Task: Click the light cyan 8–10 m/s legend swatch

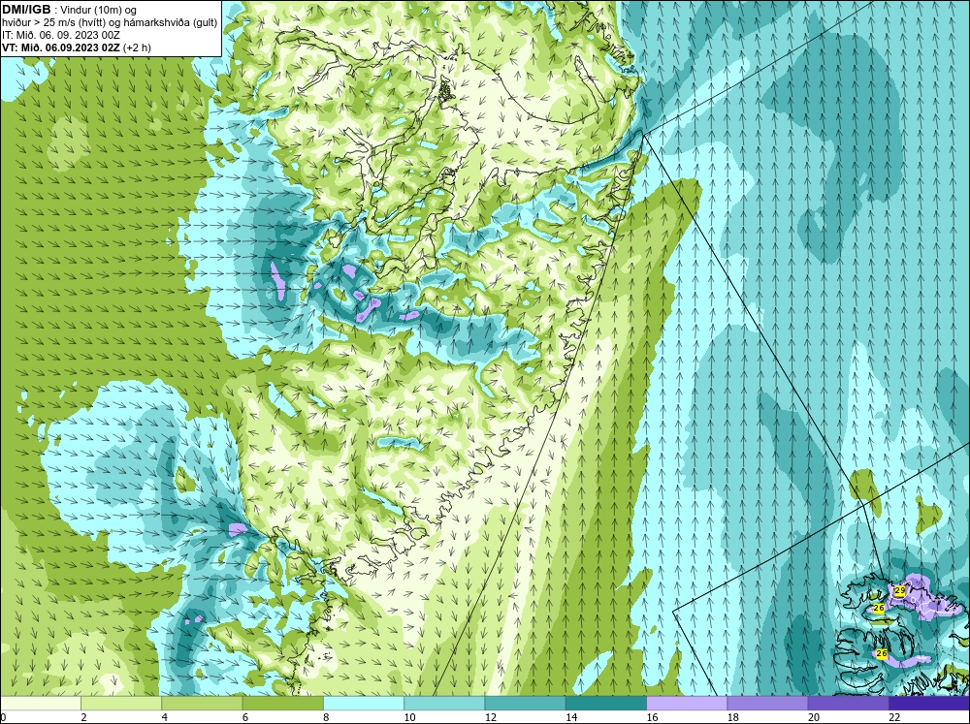Action: (364, 703)
